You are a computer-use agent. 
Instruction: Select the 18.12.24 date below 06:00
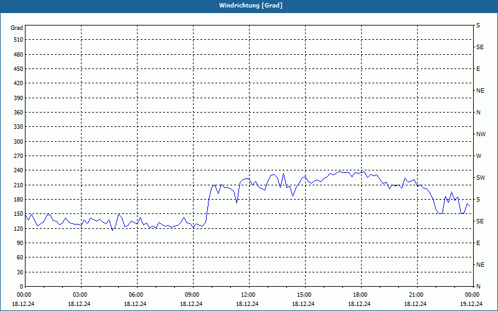(x=135, y=304)
